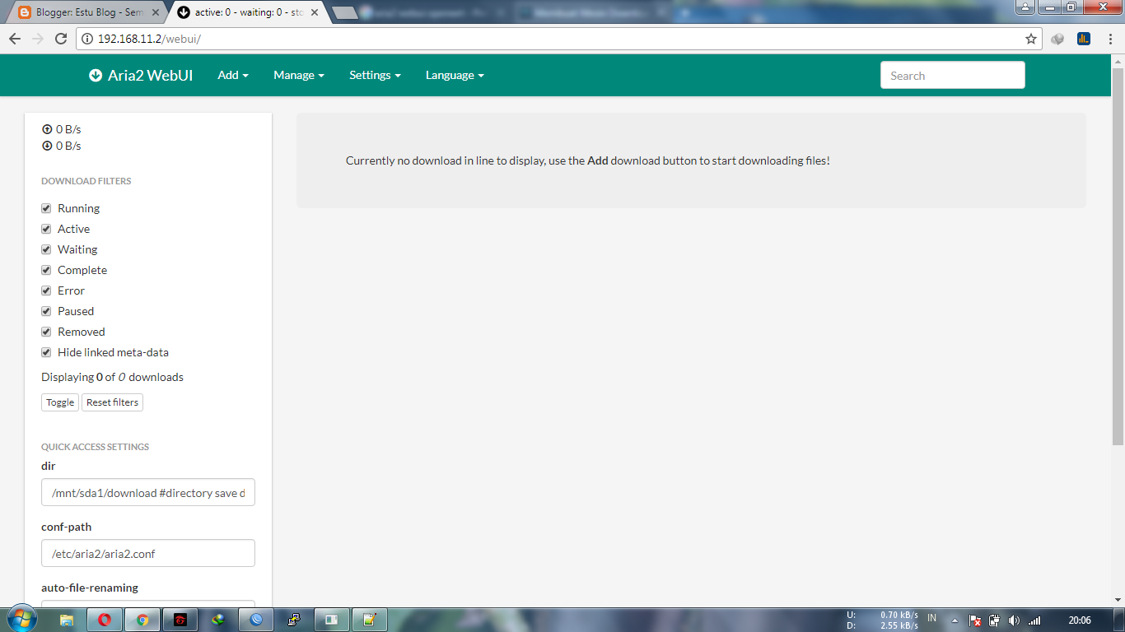Open Garena from the taskbar

pyautogui.click(x=180, y=619)
